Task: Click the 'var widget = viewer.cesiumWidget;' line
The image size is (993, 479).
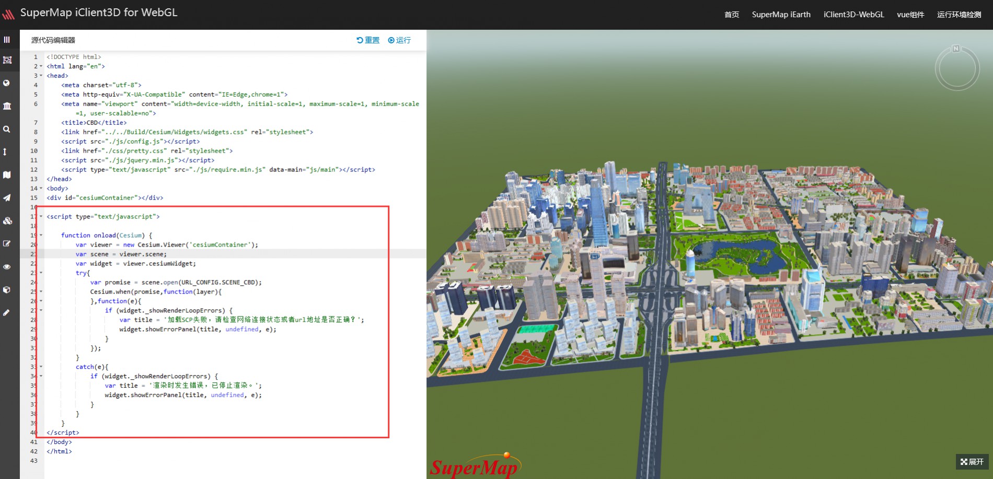Action: pos(136,264)
